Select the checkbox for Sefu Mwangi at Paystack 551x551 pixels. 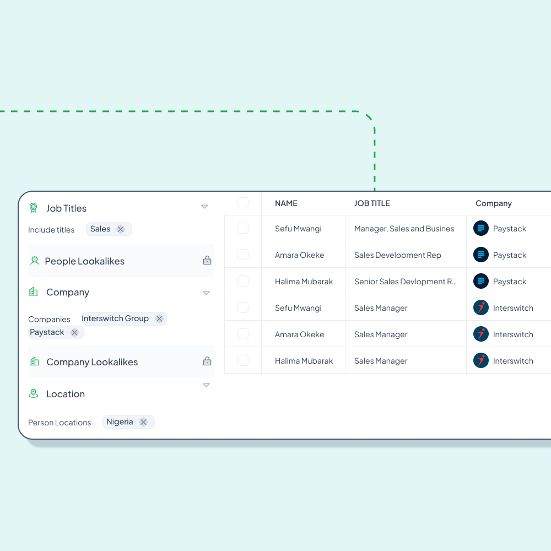coord(243,228)
